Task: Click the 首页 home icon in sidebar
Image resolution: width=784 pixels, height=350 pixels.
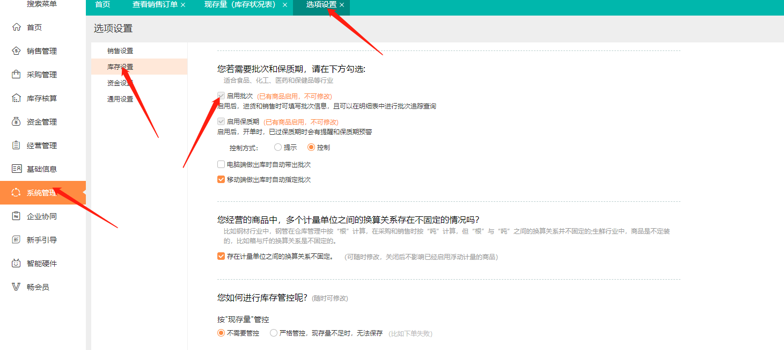Action: [x=16, y=27]
